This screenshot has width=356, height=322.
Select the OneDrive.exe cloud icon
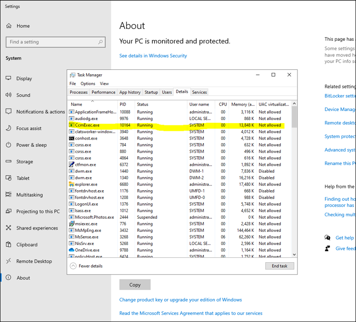[72, 250]
